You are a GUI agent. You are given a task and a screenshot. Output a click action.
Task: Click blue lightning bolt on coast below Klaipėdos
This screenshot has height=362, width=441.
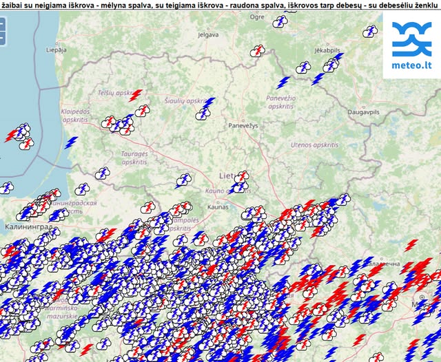(x=71, y=142)
